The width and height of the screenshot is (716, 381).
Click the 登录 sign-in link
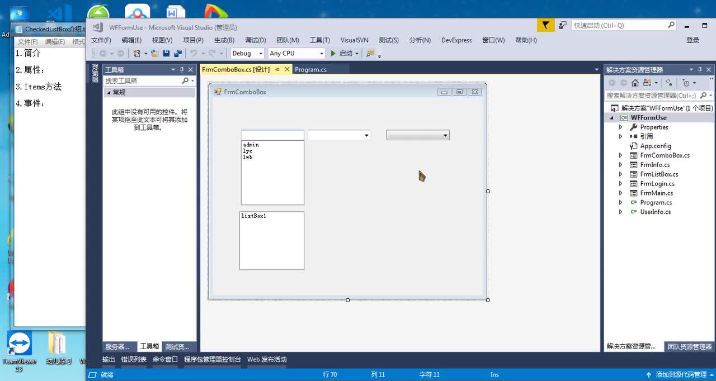click(693, 40)
